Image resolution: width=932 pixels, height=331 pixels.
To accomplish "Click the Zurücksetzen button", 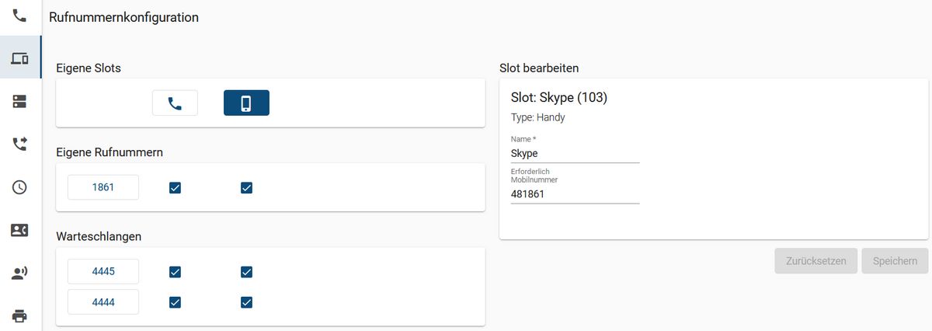I will 815,261.
